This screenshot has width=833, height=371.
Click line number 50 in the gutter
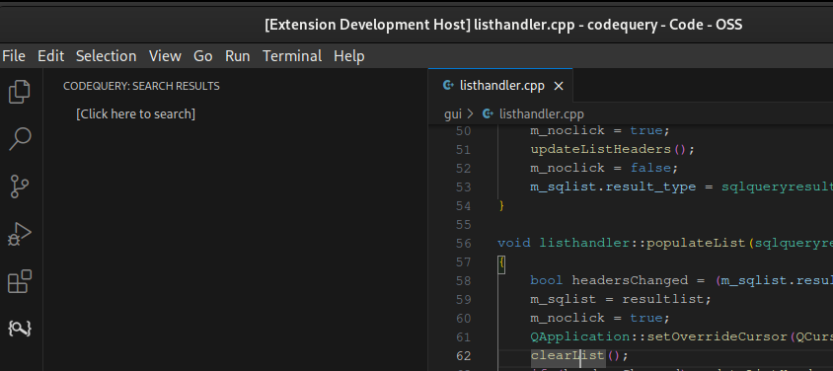464,130
